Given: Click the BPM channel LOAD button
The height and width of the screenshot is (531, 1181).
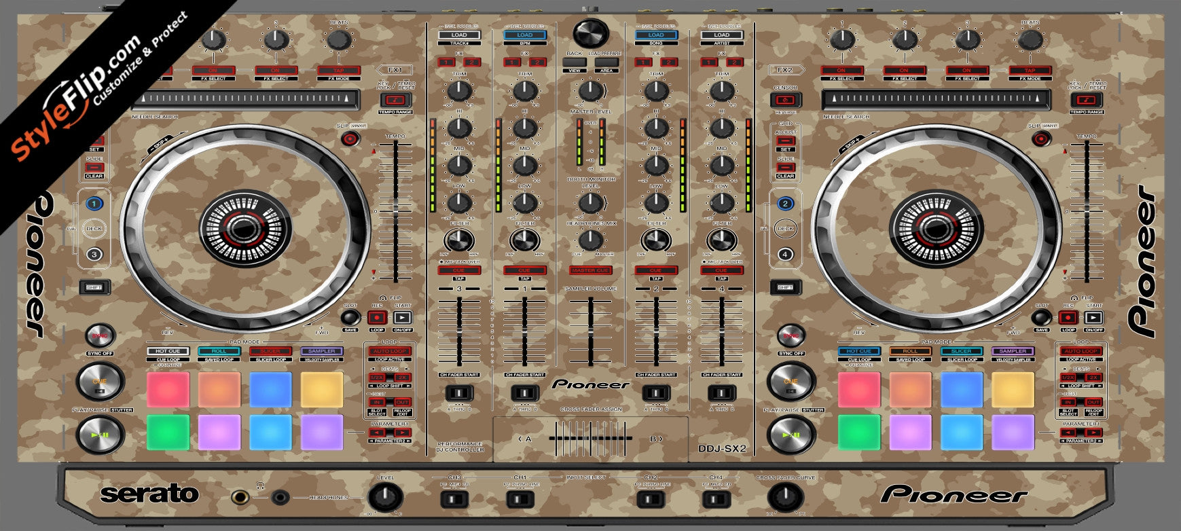Looking at the screenshot, I should [524, 35].
